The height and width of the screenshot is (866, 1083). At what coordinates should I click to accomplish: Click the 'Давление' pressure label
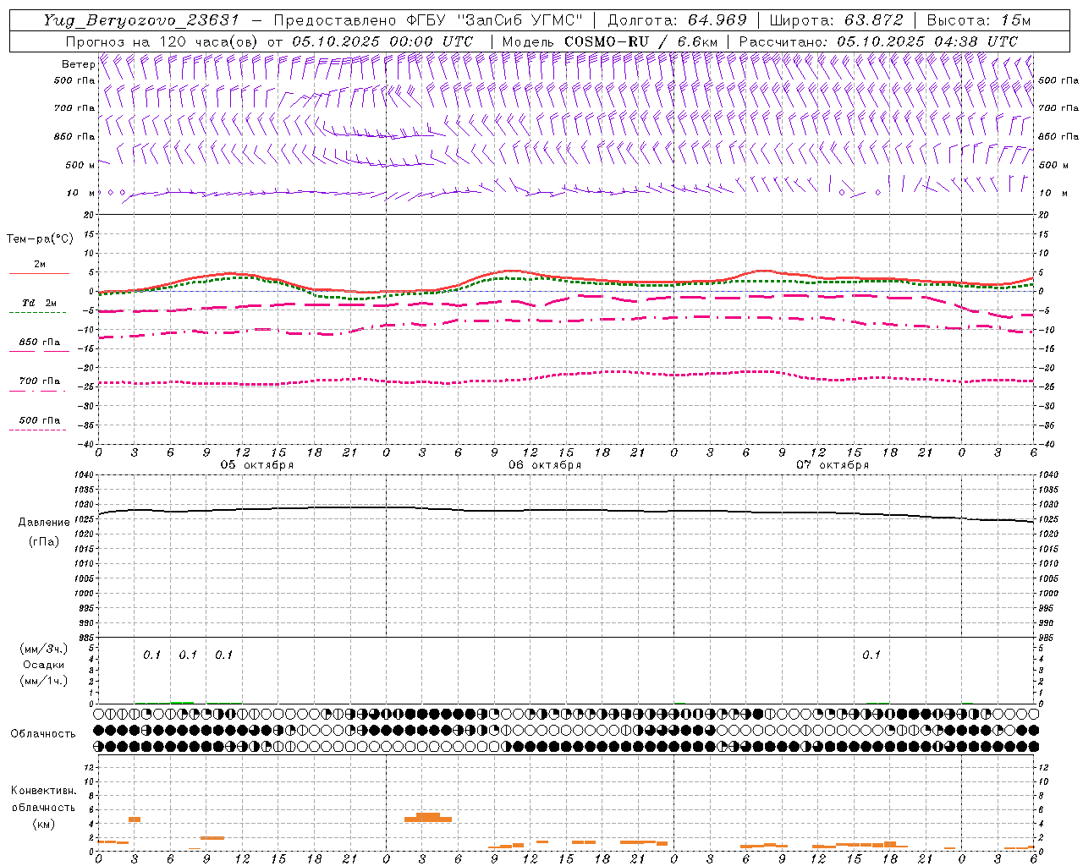click(x=43, y=523)
